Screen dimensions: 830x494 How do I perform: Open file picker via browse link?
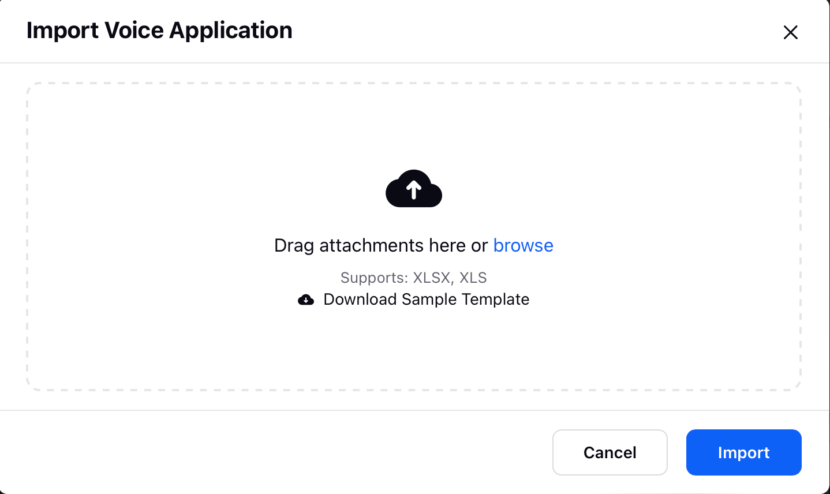(523, 245)
